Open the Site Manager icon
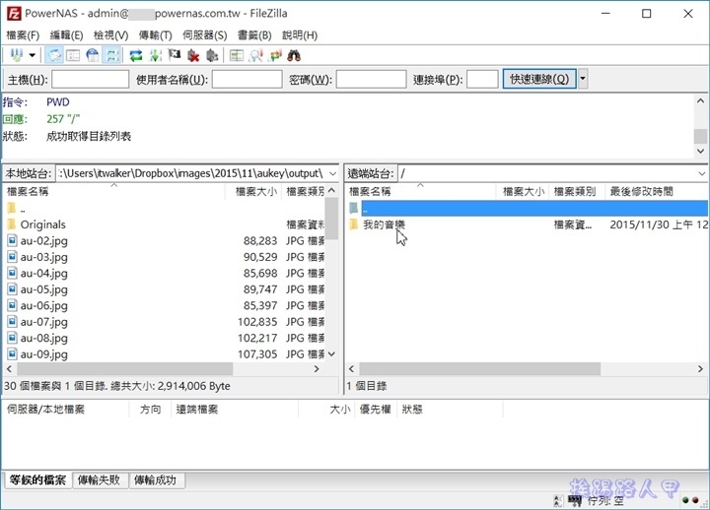 [16, 55]
